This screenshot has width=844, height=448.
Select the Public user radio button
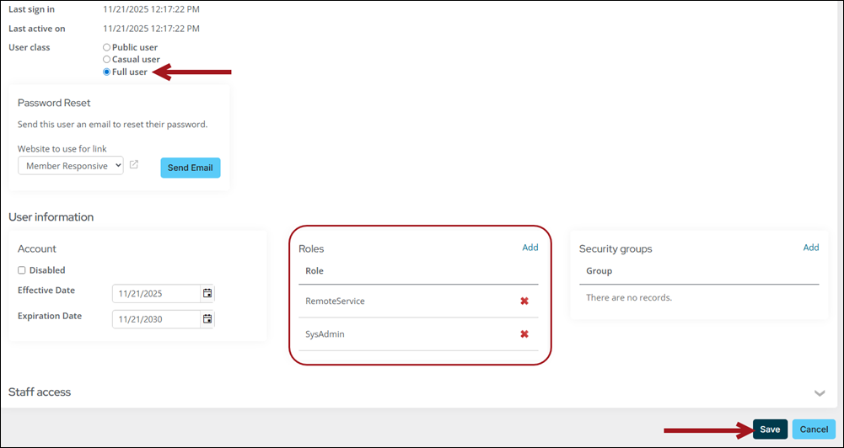tap(106, 48)
